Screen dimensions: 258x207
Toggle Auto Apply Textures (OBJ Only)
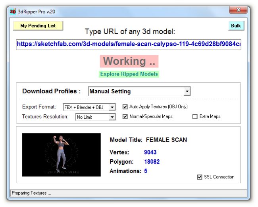(125, 107)
